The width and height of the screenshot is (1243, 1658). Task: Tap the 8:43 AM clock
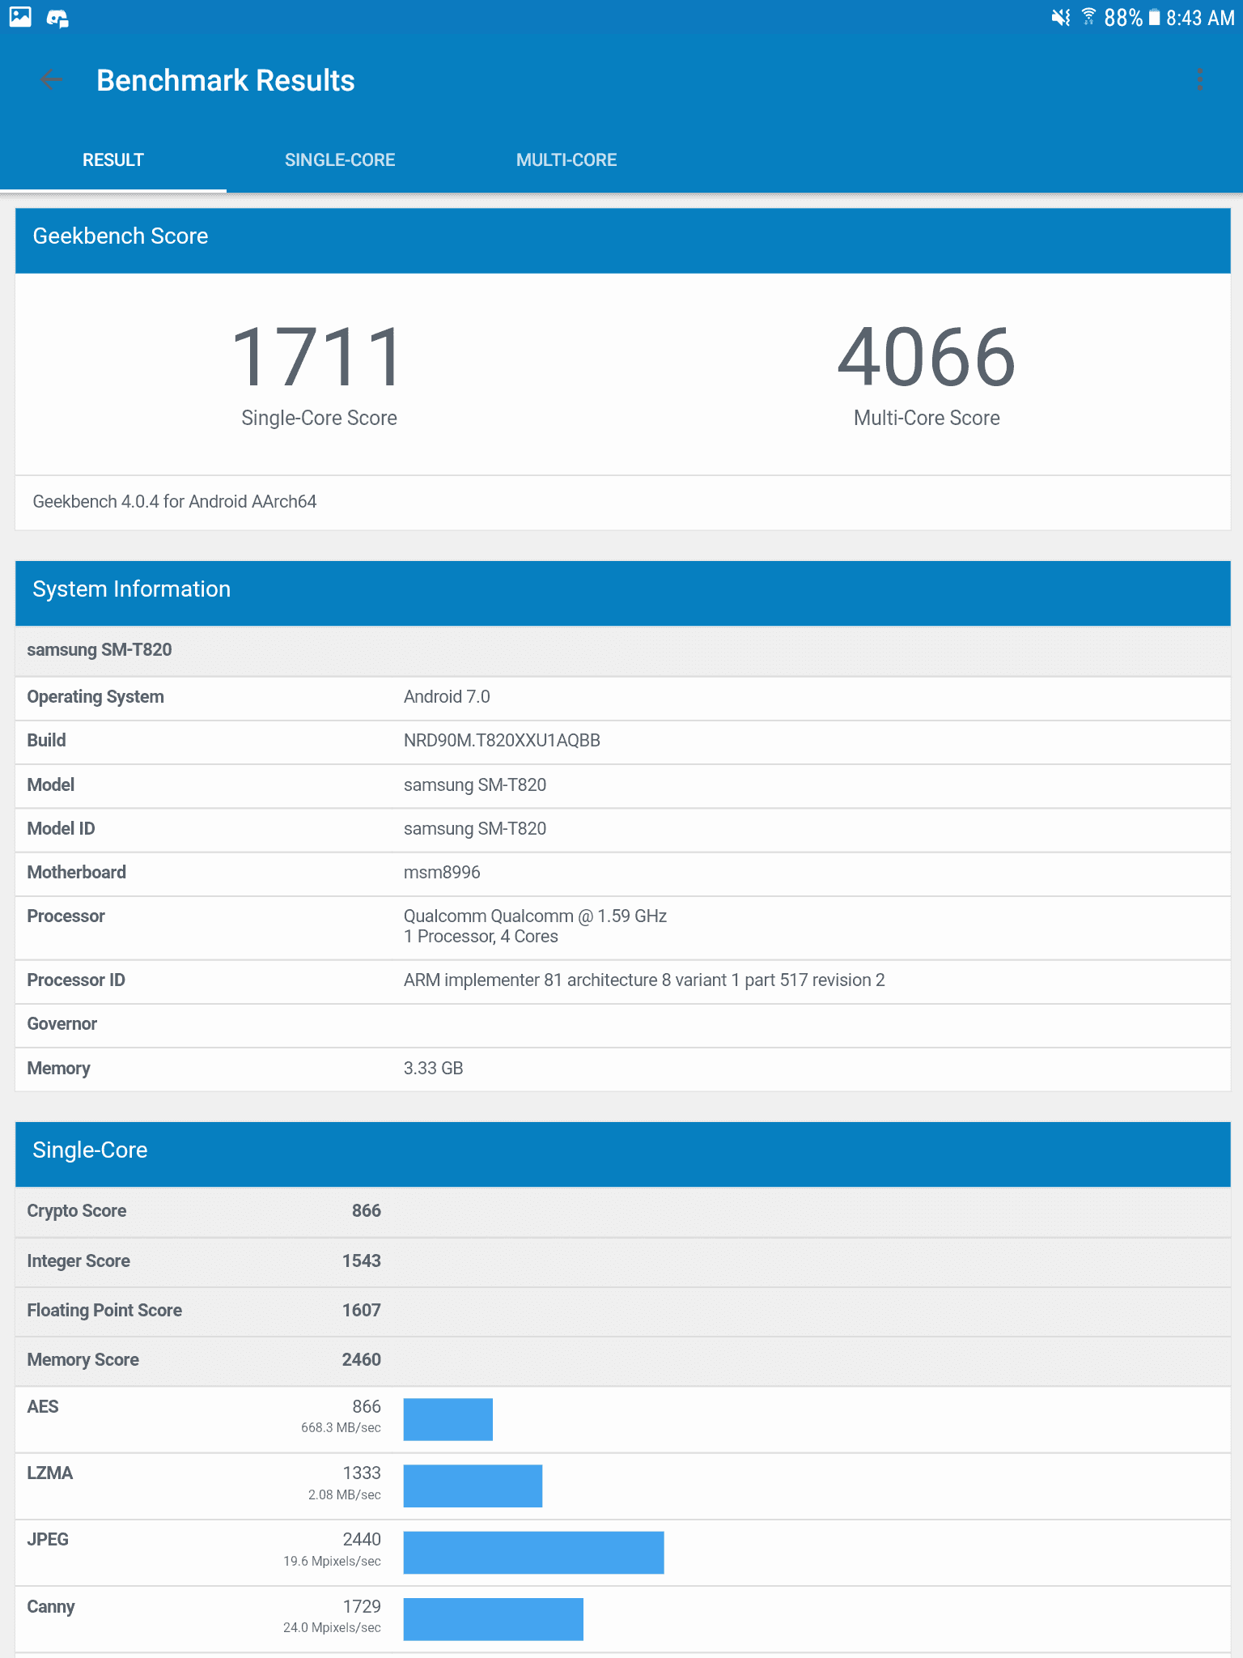(1200, 18)
